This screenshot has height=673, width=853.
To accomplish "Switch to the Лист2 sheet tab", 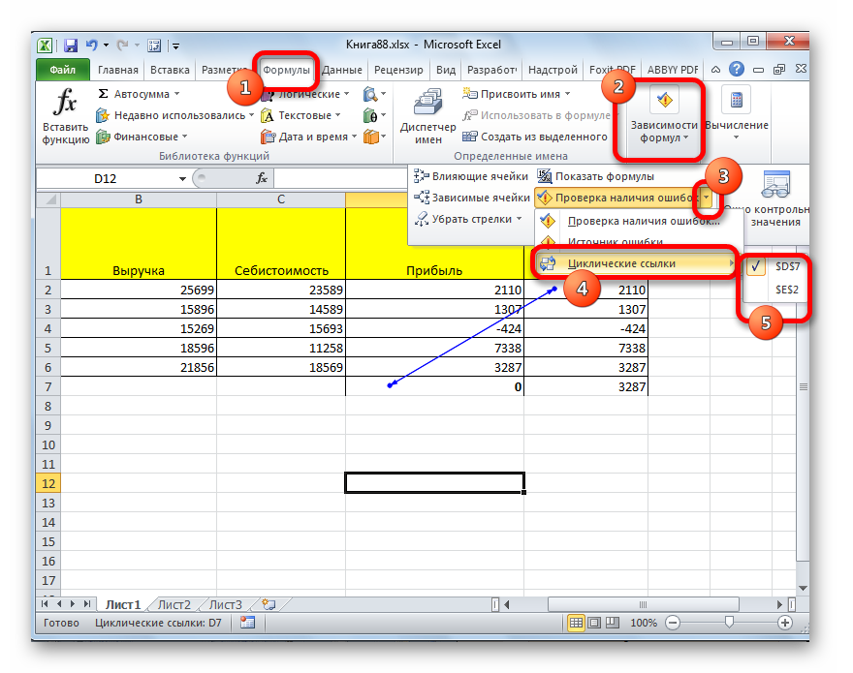I will click(x=174, y=604).
